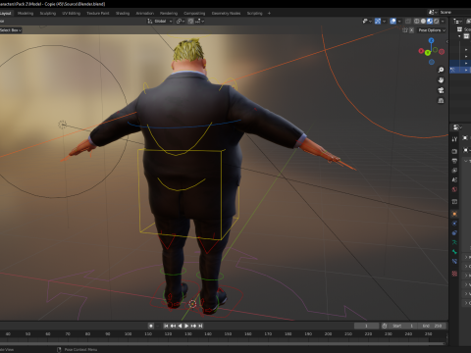Open Object properties tab icon
This screenshot has width=471, height=353.
tap(454, 214)
